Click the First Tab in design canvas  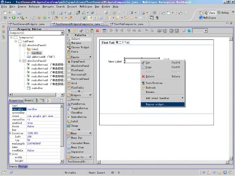[108, 43]
